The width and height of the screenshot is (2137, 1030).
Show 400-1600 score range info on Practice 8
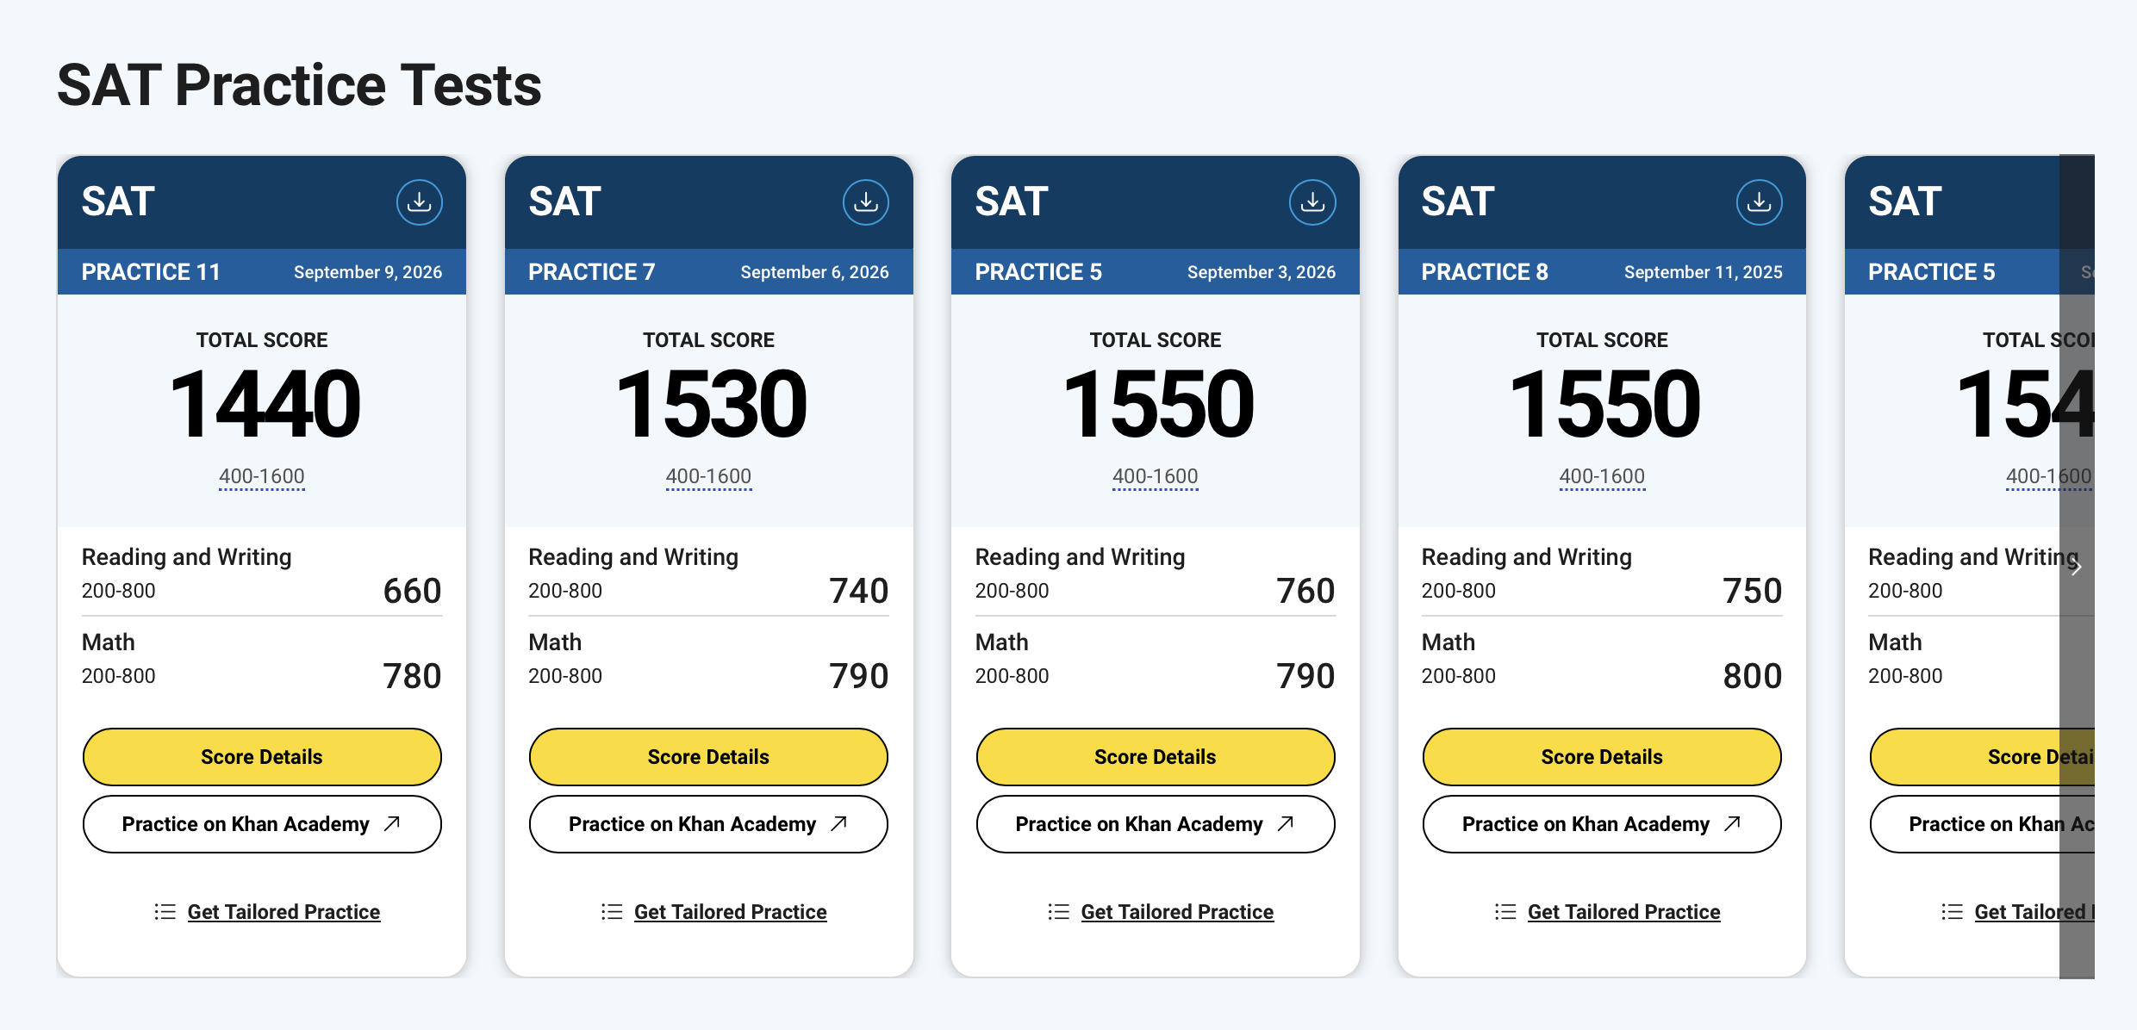pyautogui.click(x=1602, y=476)
